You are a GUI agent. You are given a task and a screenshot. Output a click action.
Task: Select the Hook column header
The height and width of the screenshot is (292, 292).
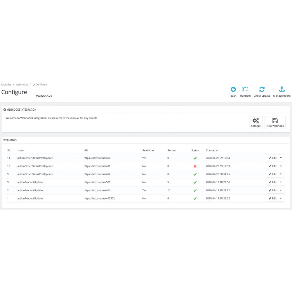(x=21, y=150)
